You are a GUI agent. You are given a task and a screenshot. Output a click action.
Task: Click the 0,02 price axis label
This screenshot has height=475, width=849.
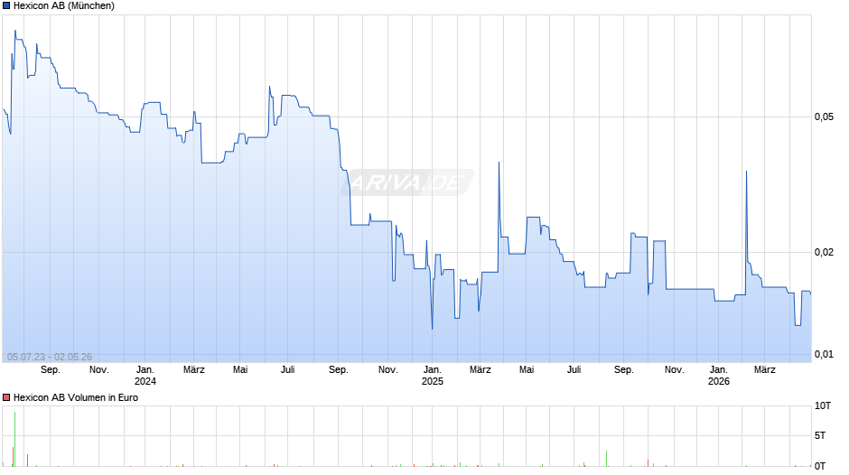pyautogui.click(x=824, y=252)
